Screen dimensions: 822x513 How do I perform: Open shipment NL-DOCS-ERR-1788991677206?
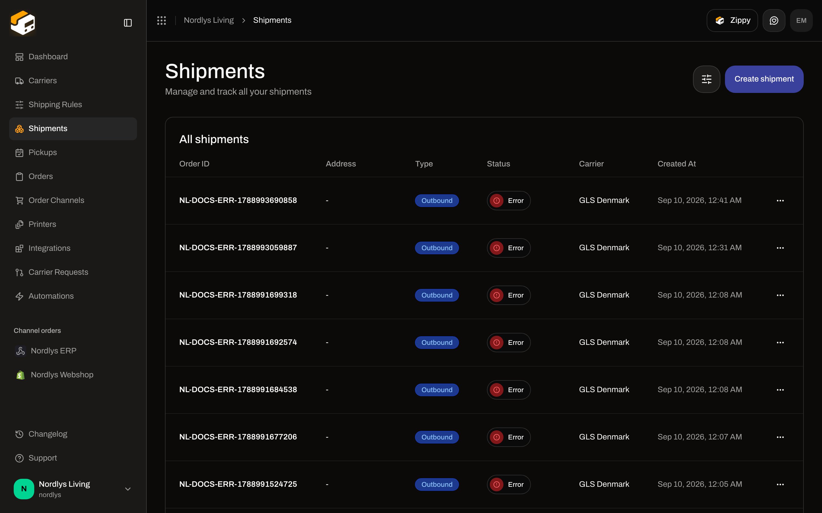(x=238, y=437)
